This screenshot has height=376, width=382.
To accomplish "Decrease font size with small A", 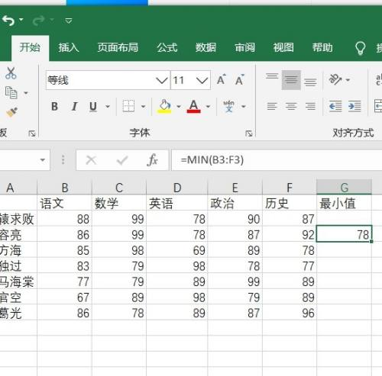I will (240, 80).
